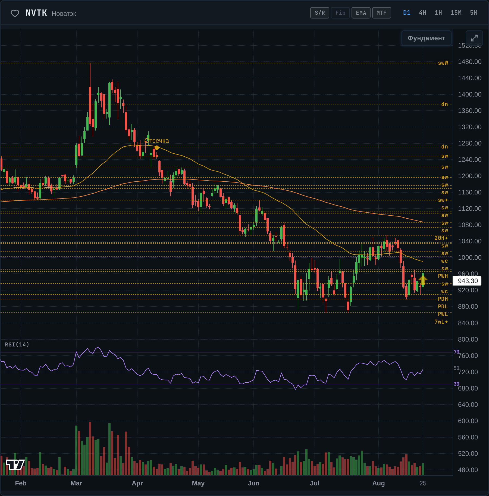The width and height of the screenshot is (489, 496).
Task: Click the PDH level label
Action: 443,299
